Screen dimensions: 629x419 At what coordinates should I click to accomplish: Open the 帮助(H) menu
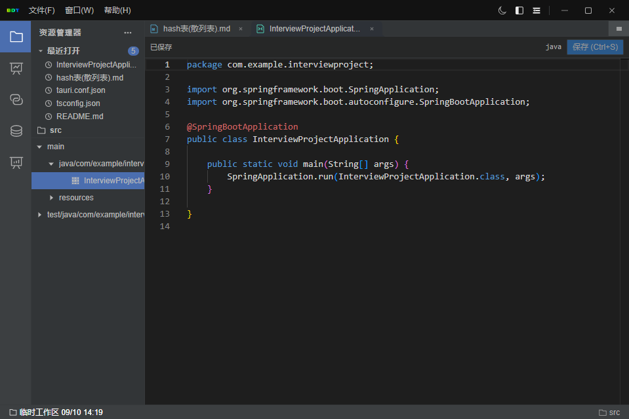tap(117, 10)
